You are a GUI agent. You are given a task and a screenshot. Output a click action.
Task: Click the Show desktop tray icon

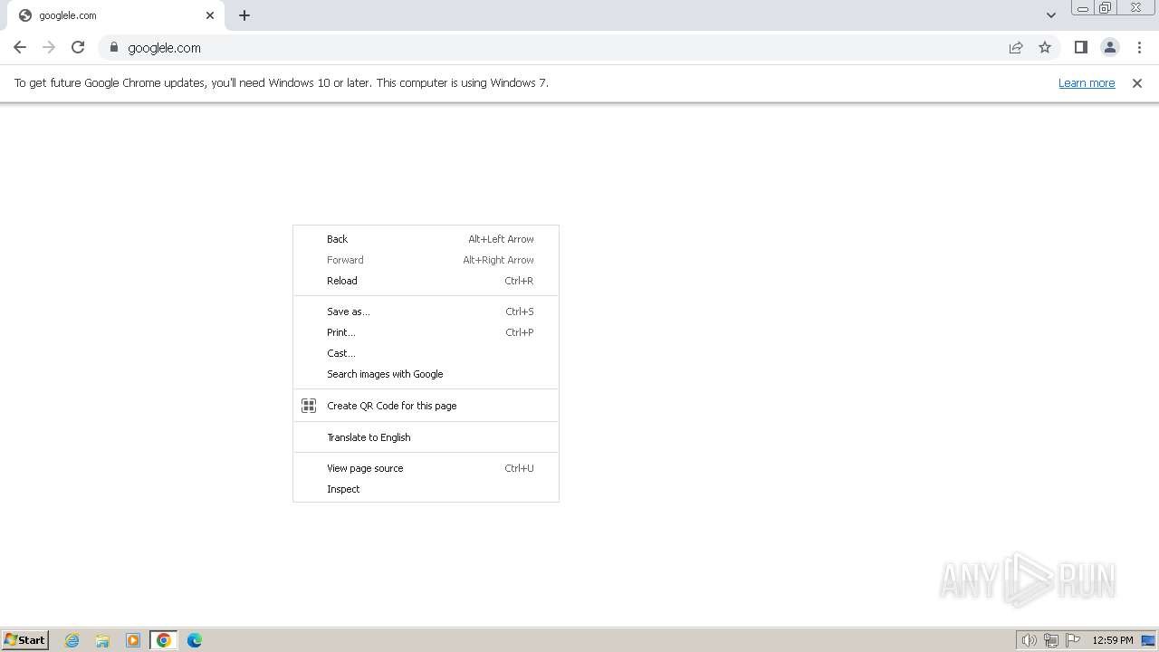pos(1148,640)
